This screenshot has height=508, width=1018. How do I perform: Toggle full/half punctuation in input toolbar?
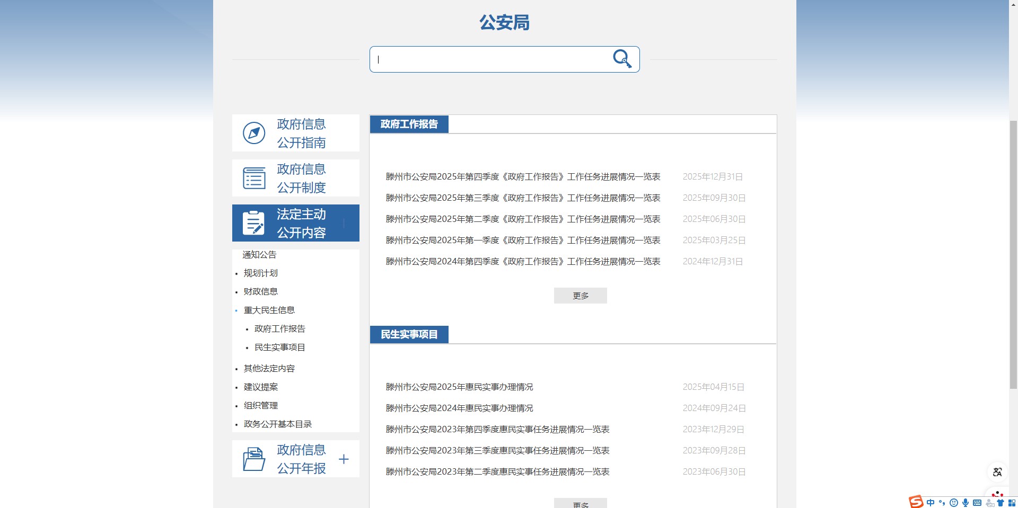(x=943, y=503)
